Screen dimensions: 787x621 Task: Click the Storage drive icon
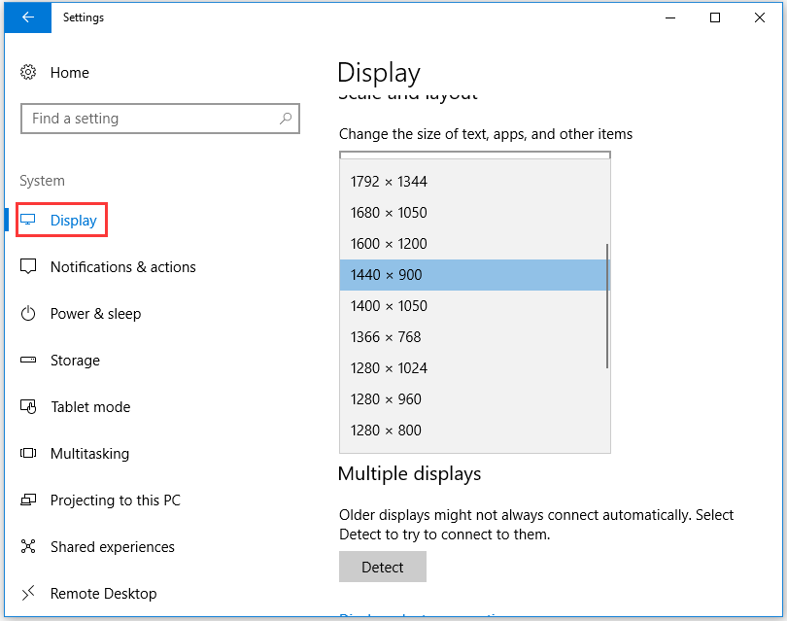click(28, 360)
